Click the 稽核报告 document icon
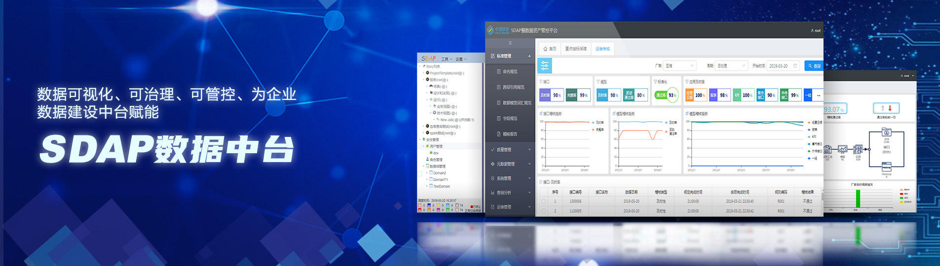This screenshot has height=266, width=940. click(x=499, y=134)
